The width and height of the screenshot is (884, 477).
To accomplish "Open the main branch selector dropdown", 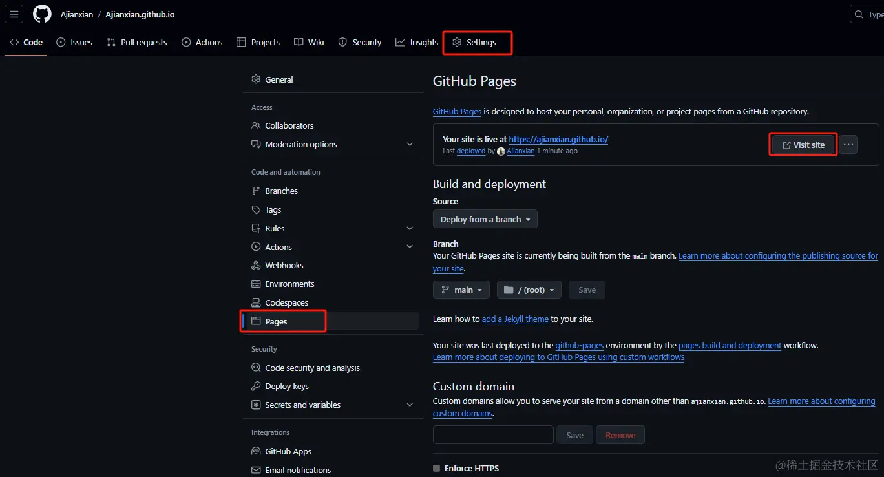I will click(x=461, y=290).
